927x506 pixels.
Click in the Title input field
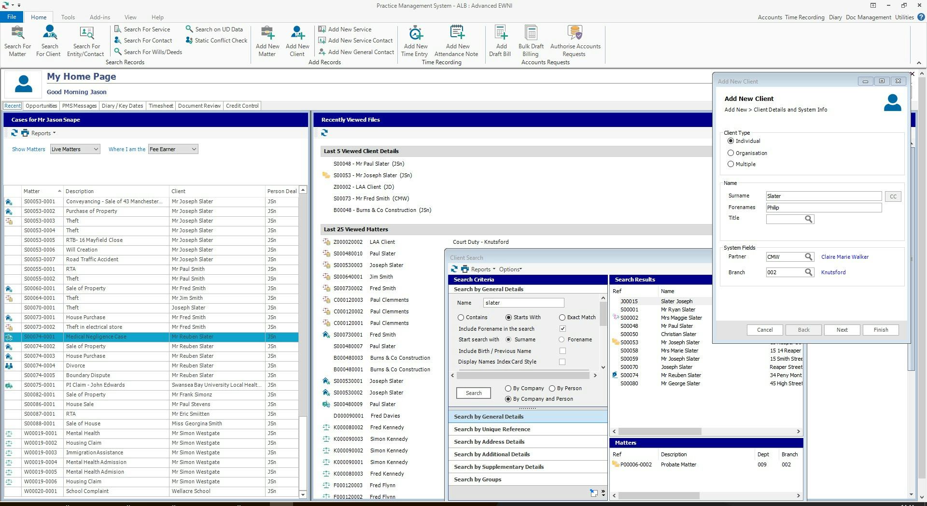785,219
